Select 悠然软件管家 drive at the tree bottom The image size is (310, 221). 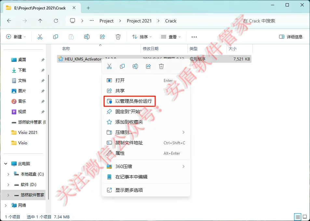pos(23,195)
